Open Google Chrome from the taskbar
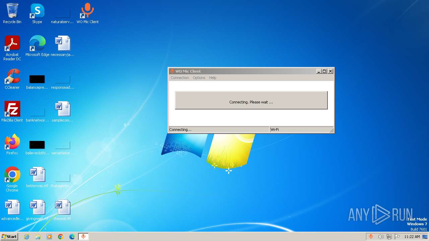The image size is (429, 241). tap(61, 237)
